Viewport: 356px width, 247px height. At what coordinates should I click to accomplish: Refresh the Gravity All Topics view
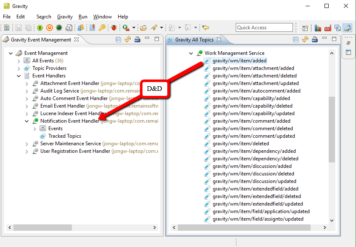point(305,40)
